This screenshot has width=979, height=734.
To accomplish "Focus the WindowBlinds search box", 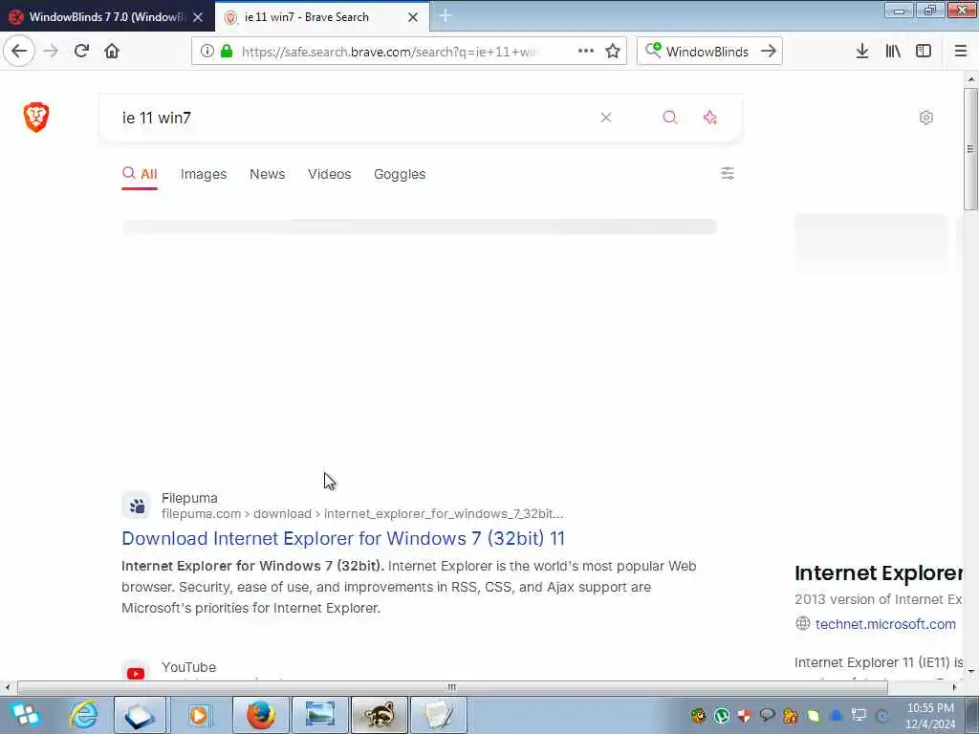I will pos(707,52).
